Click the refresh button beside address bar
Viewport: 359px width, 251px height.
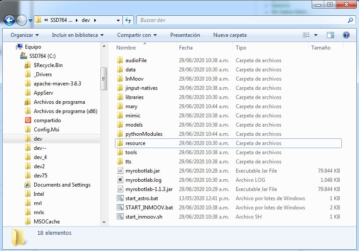pos(128,20)
